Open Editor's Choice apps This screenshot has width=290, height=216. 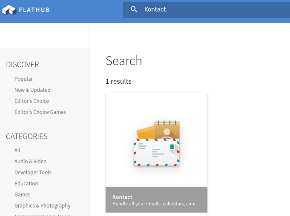[32, 101]
